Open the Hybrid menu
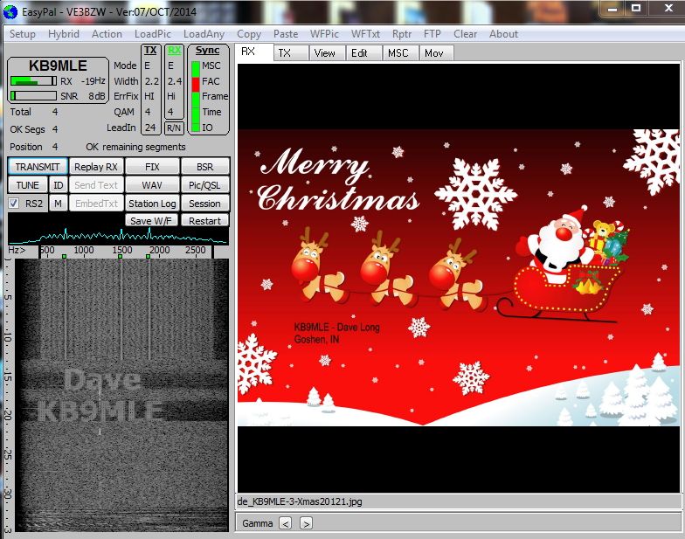 tap(64, 34)
